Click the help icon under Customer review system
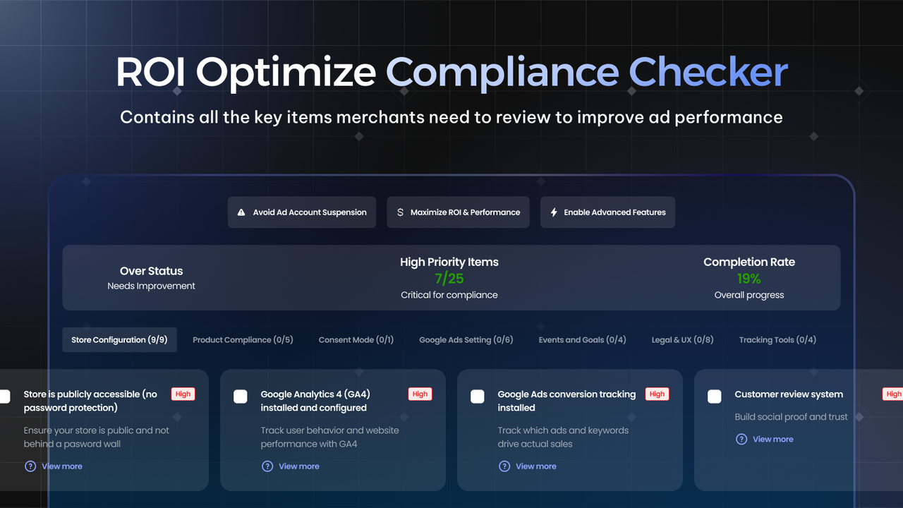903x508 pixels. [741, 439]
